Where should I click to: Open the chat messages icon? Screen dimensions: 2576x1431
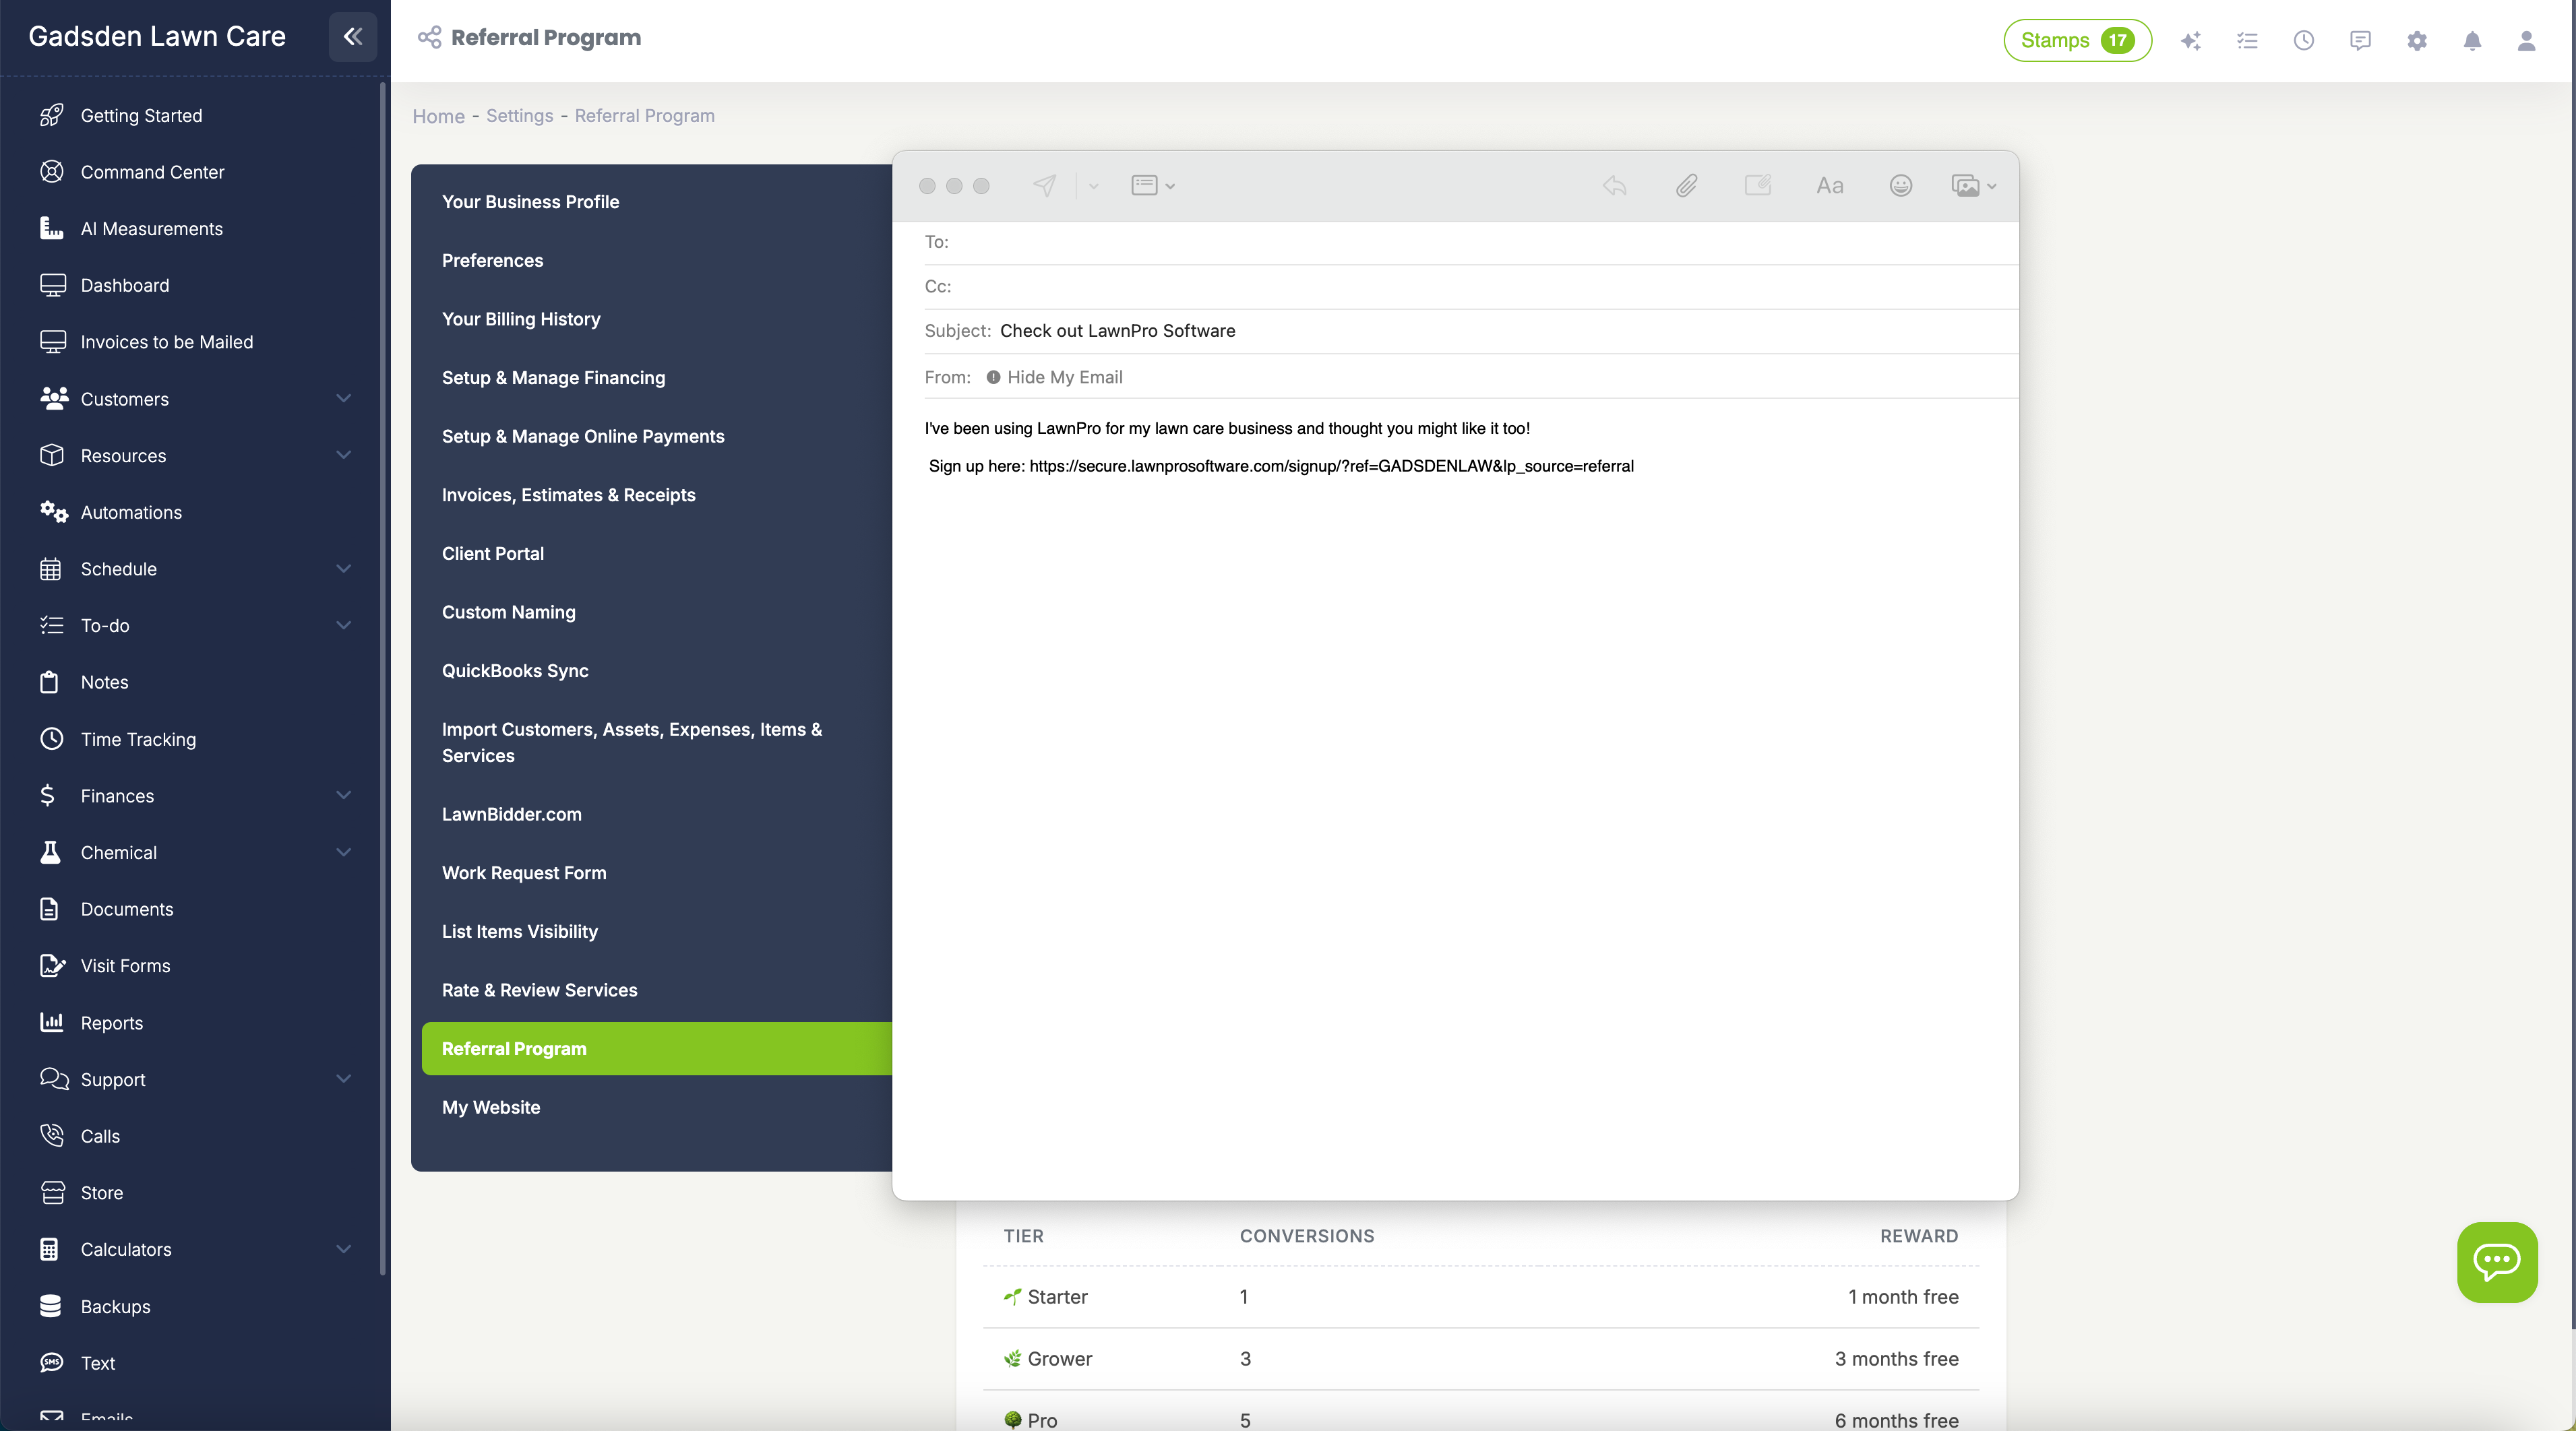pyautogui.click(x=2361, y=41)
